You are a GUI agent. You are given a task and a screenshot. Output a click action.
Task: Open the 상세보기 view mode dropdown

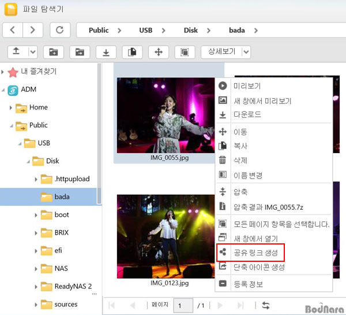click(246, 52)
